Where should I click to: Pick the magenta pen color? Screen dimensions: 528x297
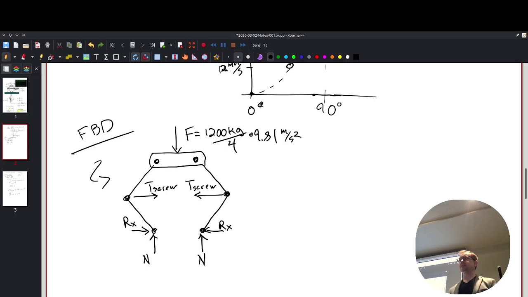325,57
